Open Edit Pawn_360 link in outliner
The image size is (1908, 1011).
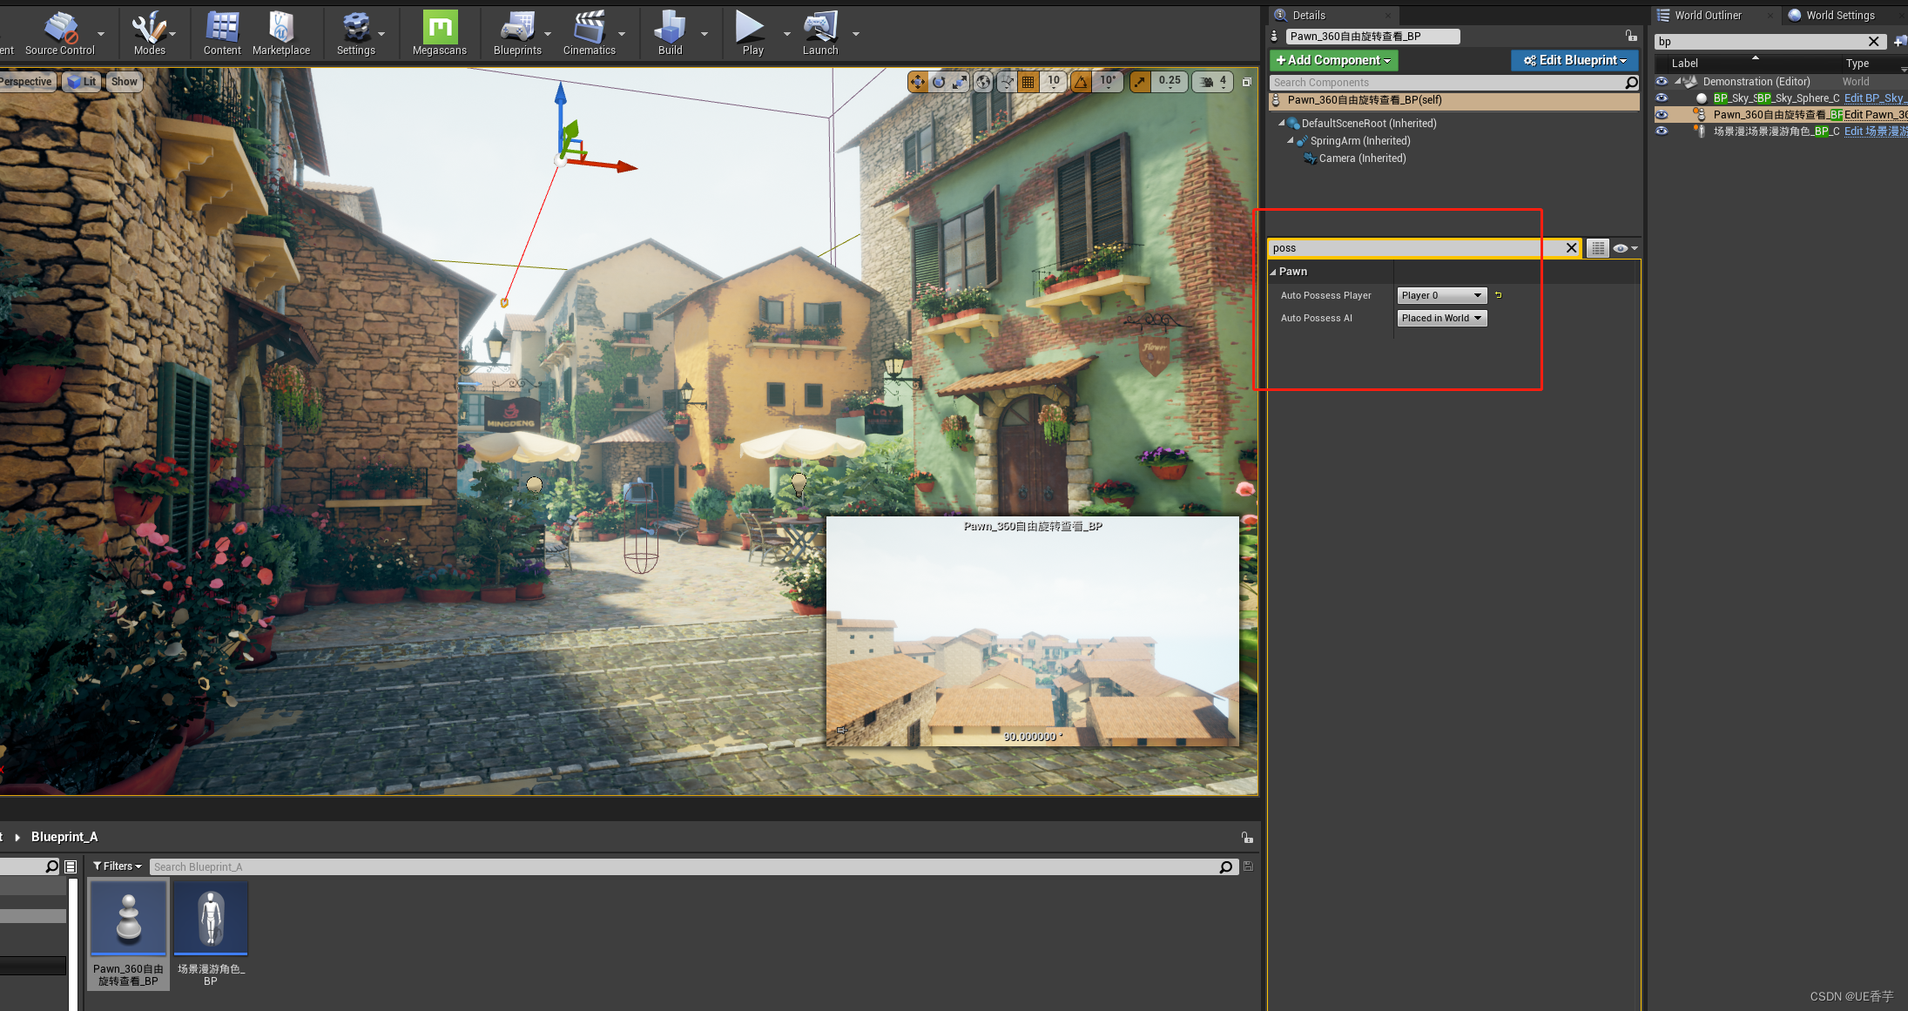click(x=1875, y=115)
